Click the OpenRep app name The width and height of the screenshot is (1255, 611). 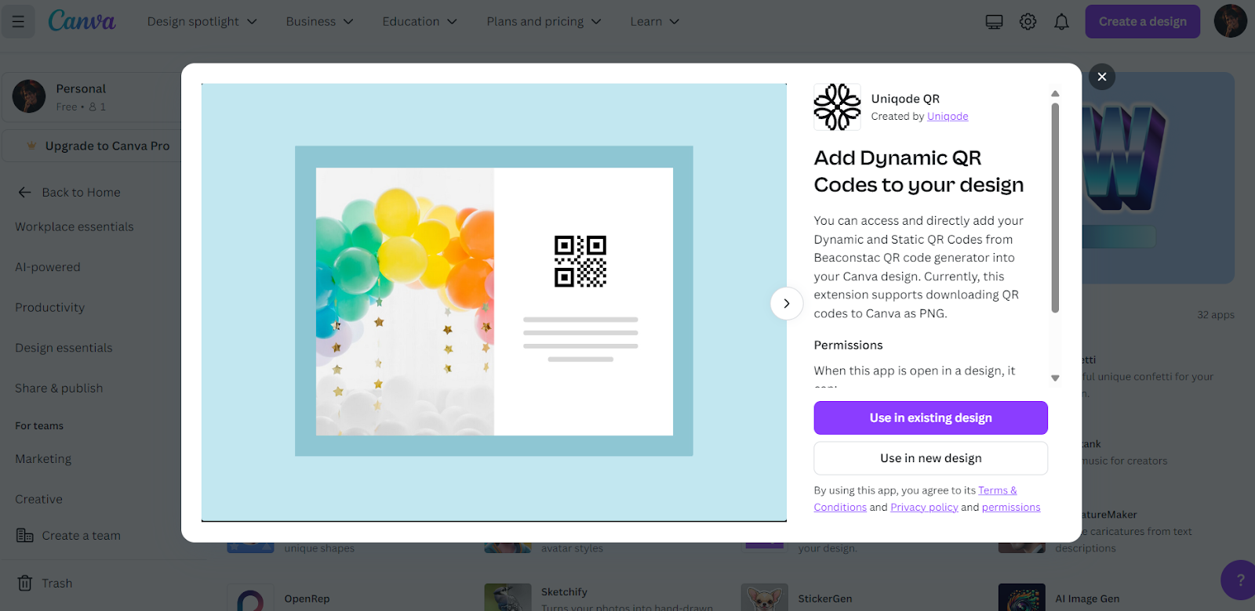[x=307, y=598]
